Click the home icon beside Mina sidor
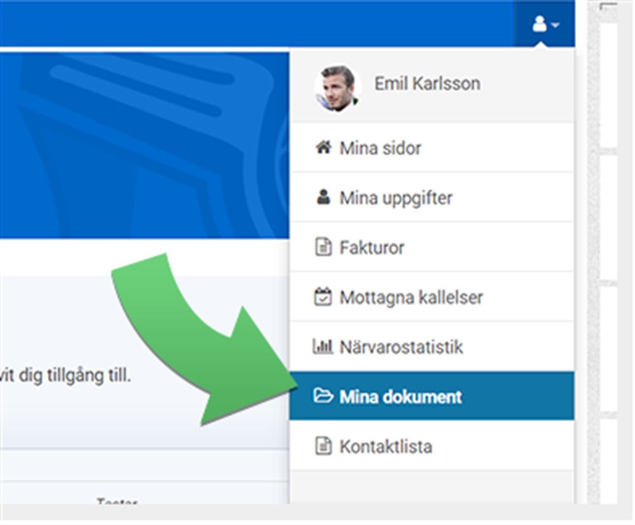 tap(323, 148)
